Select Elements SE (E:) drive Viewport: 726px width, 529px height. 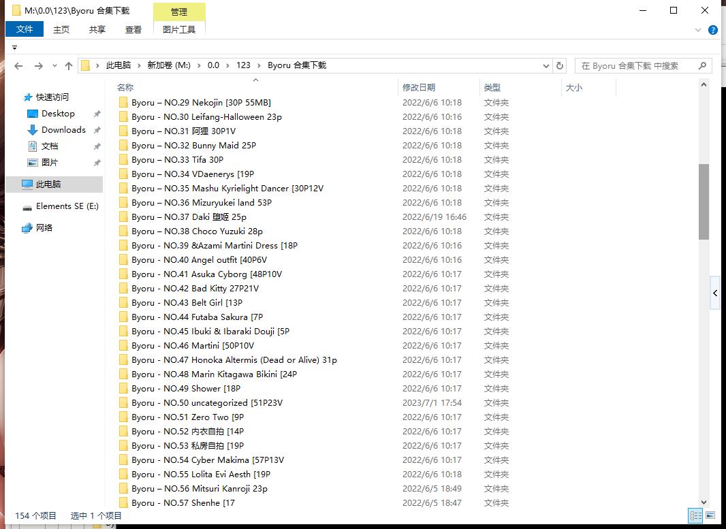coord(67,206)
